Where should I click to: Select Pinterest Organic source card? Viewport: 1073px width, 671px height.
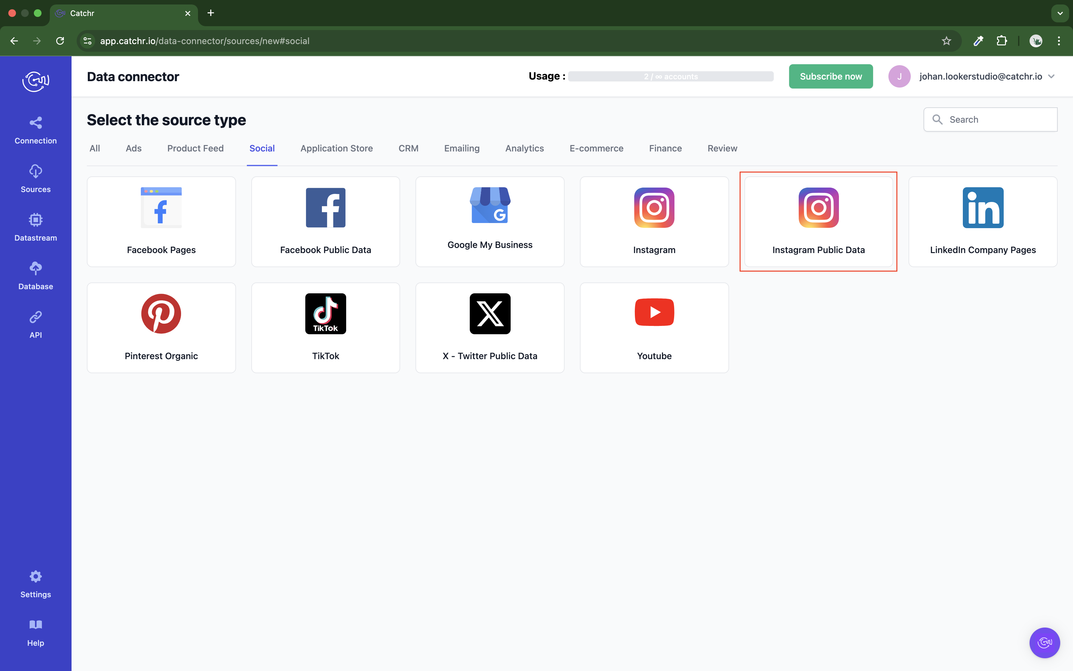pos(161,328)
